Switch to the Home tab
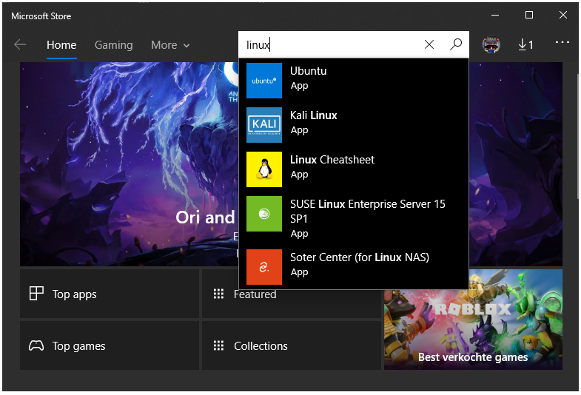 61,45
